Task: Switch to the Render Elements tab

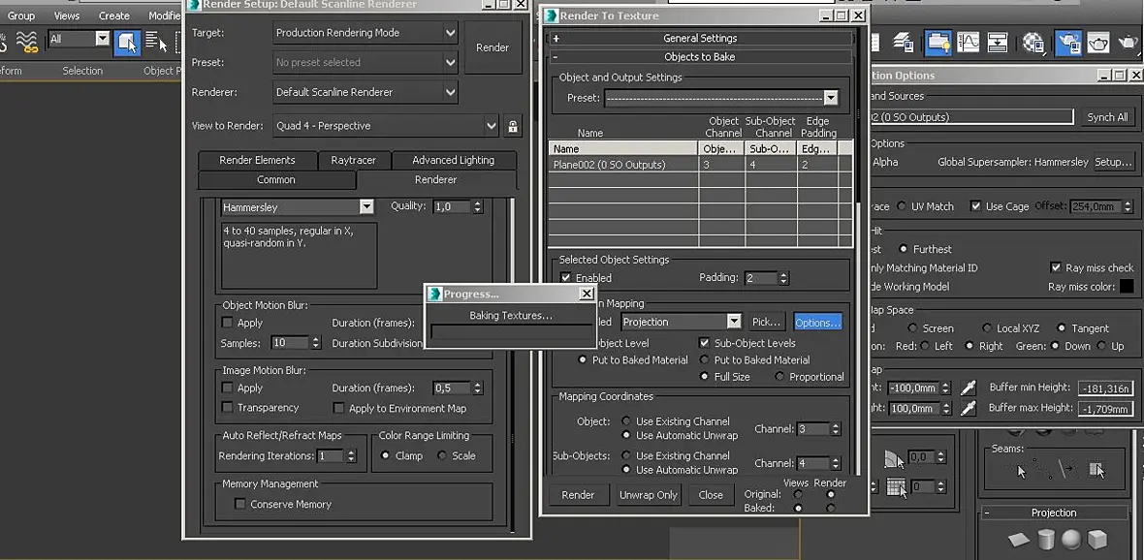Action: tap(257, 161)
